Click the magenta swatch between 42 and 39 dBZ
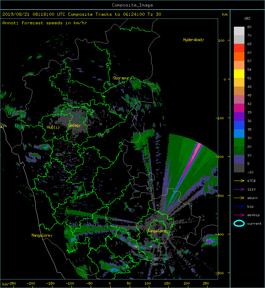The image size is (265, 288). 239,108
